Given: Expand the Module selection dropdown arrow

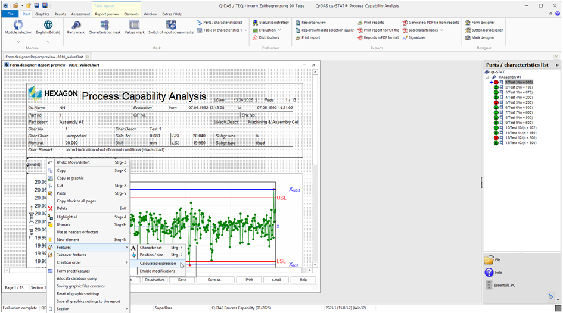Looking at the screenshot, I should pyautogui.click(x=18, y=42).
